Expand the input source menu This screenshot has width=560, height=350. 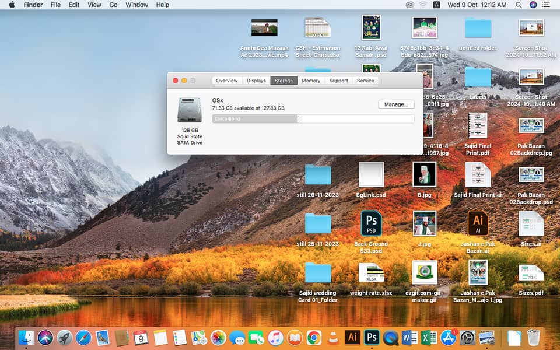(x=437, y=5)
